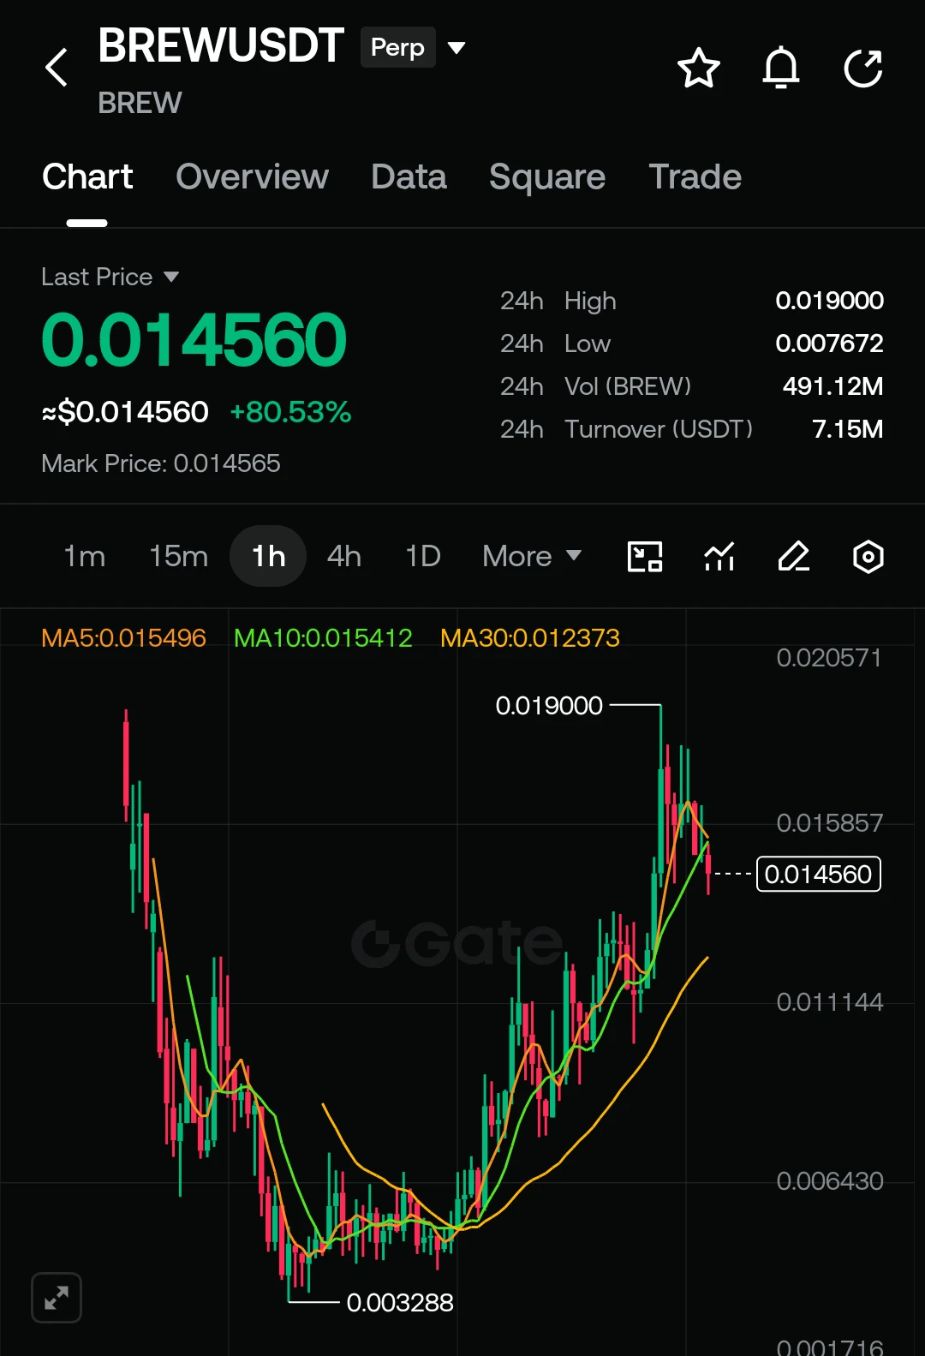Add BREWUSDT to favorites with star
925x1356 pixels.
click(x=699, y=69)
